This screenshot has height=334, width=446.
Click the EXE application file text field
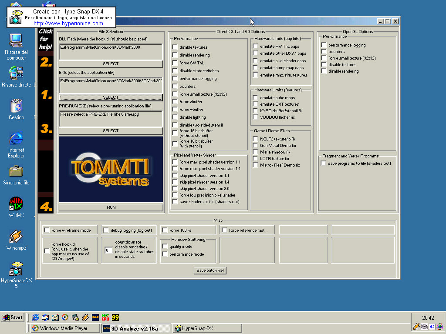[111, 85]
